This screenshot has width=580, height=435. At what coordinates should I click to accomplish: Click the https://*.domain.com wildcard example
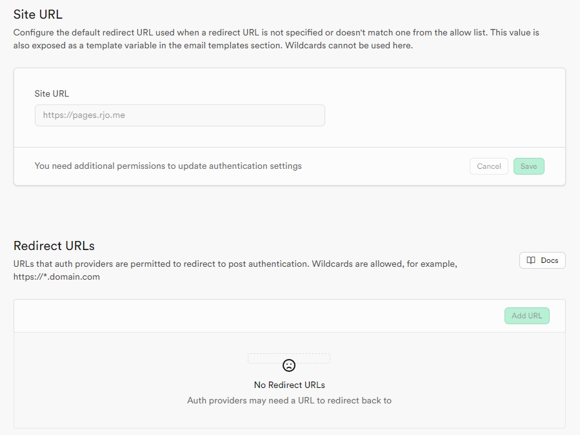[57, 277]
